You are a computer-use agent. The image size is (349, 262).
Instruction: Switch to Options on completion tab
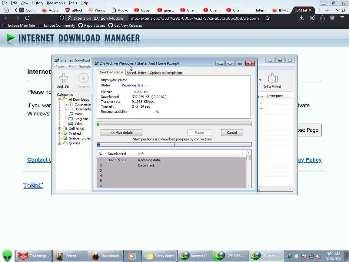pos(166,73)
